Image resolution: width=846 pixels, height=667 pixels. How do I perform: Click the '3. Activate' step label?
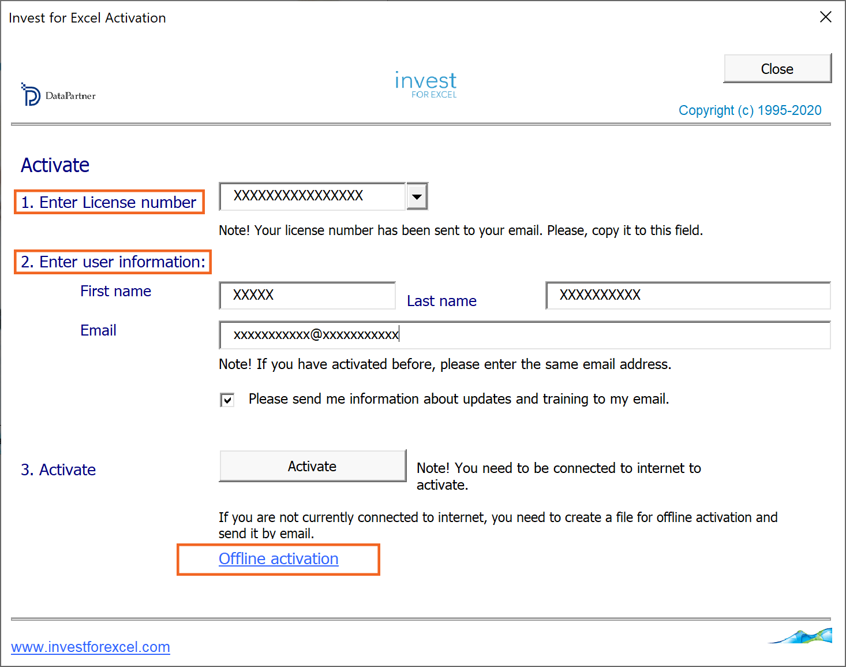coord(58,469)
